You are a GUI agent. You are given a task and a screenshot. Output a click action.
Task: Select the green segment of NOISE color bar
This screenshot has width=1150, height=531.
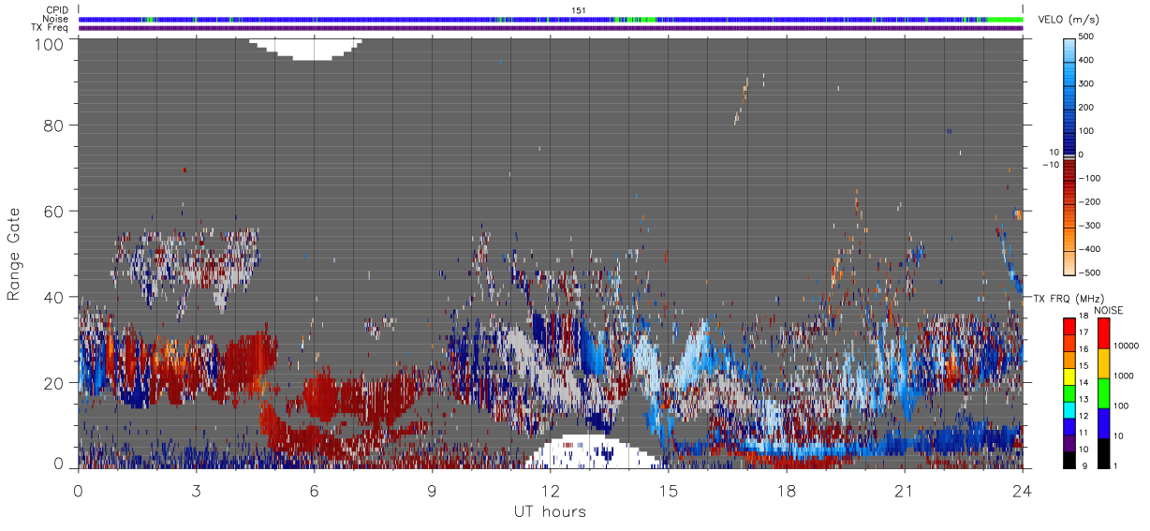click(x=1103, y=392)
